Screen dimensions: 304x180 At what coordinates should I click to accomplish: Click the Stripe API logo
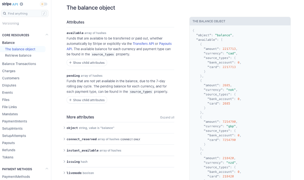click(10, 4)
